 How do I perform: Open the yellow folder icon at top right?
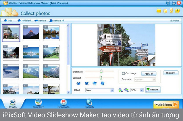[159, 11]
